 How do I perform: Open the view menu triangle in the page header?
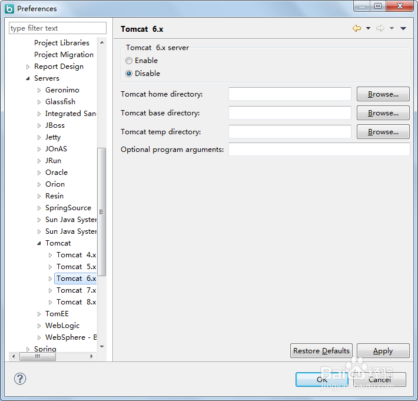pos(403,28)
